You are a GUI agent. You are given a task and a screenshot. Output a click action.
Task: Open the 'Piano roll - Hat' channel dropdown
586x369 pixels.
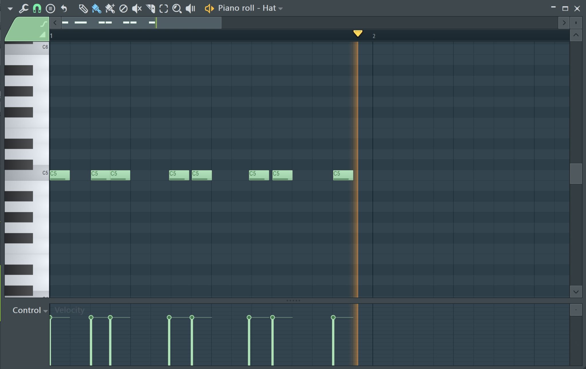click(280, 8)
